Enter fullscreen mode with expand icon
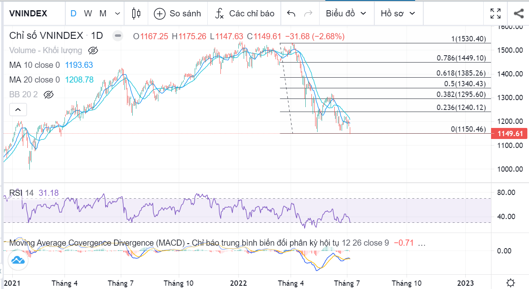The image size is (529, 289). pyautogui.click(x=496, y=13)
